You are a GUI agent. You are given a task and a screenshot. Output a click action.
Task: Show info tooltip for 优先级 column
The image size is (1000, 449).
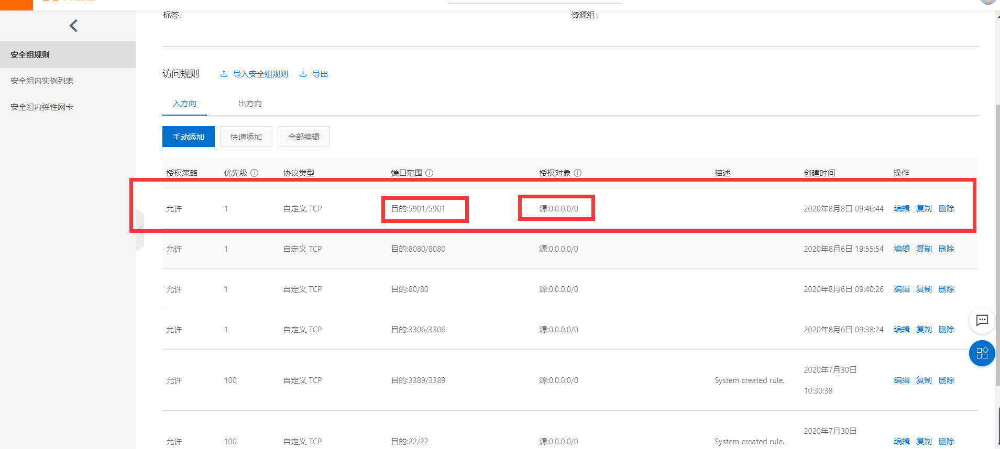(x=254, y=173)
